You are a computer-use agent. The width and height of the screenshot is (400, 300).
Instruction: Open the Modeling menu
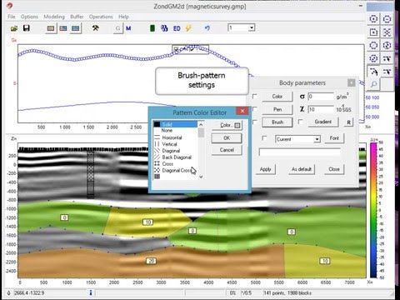(54, 17)
